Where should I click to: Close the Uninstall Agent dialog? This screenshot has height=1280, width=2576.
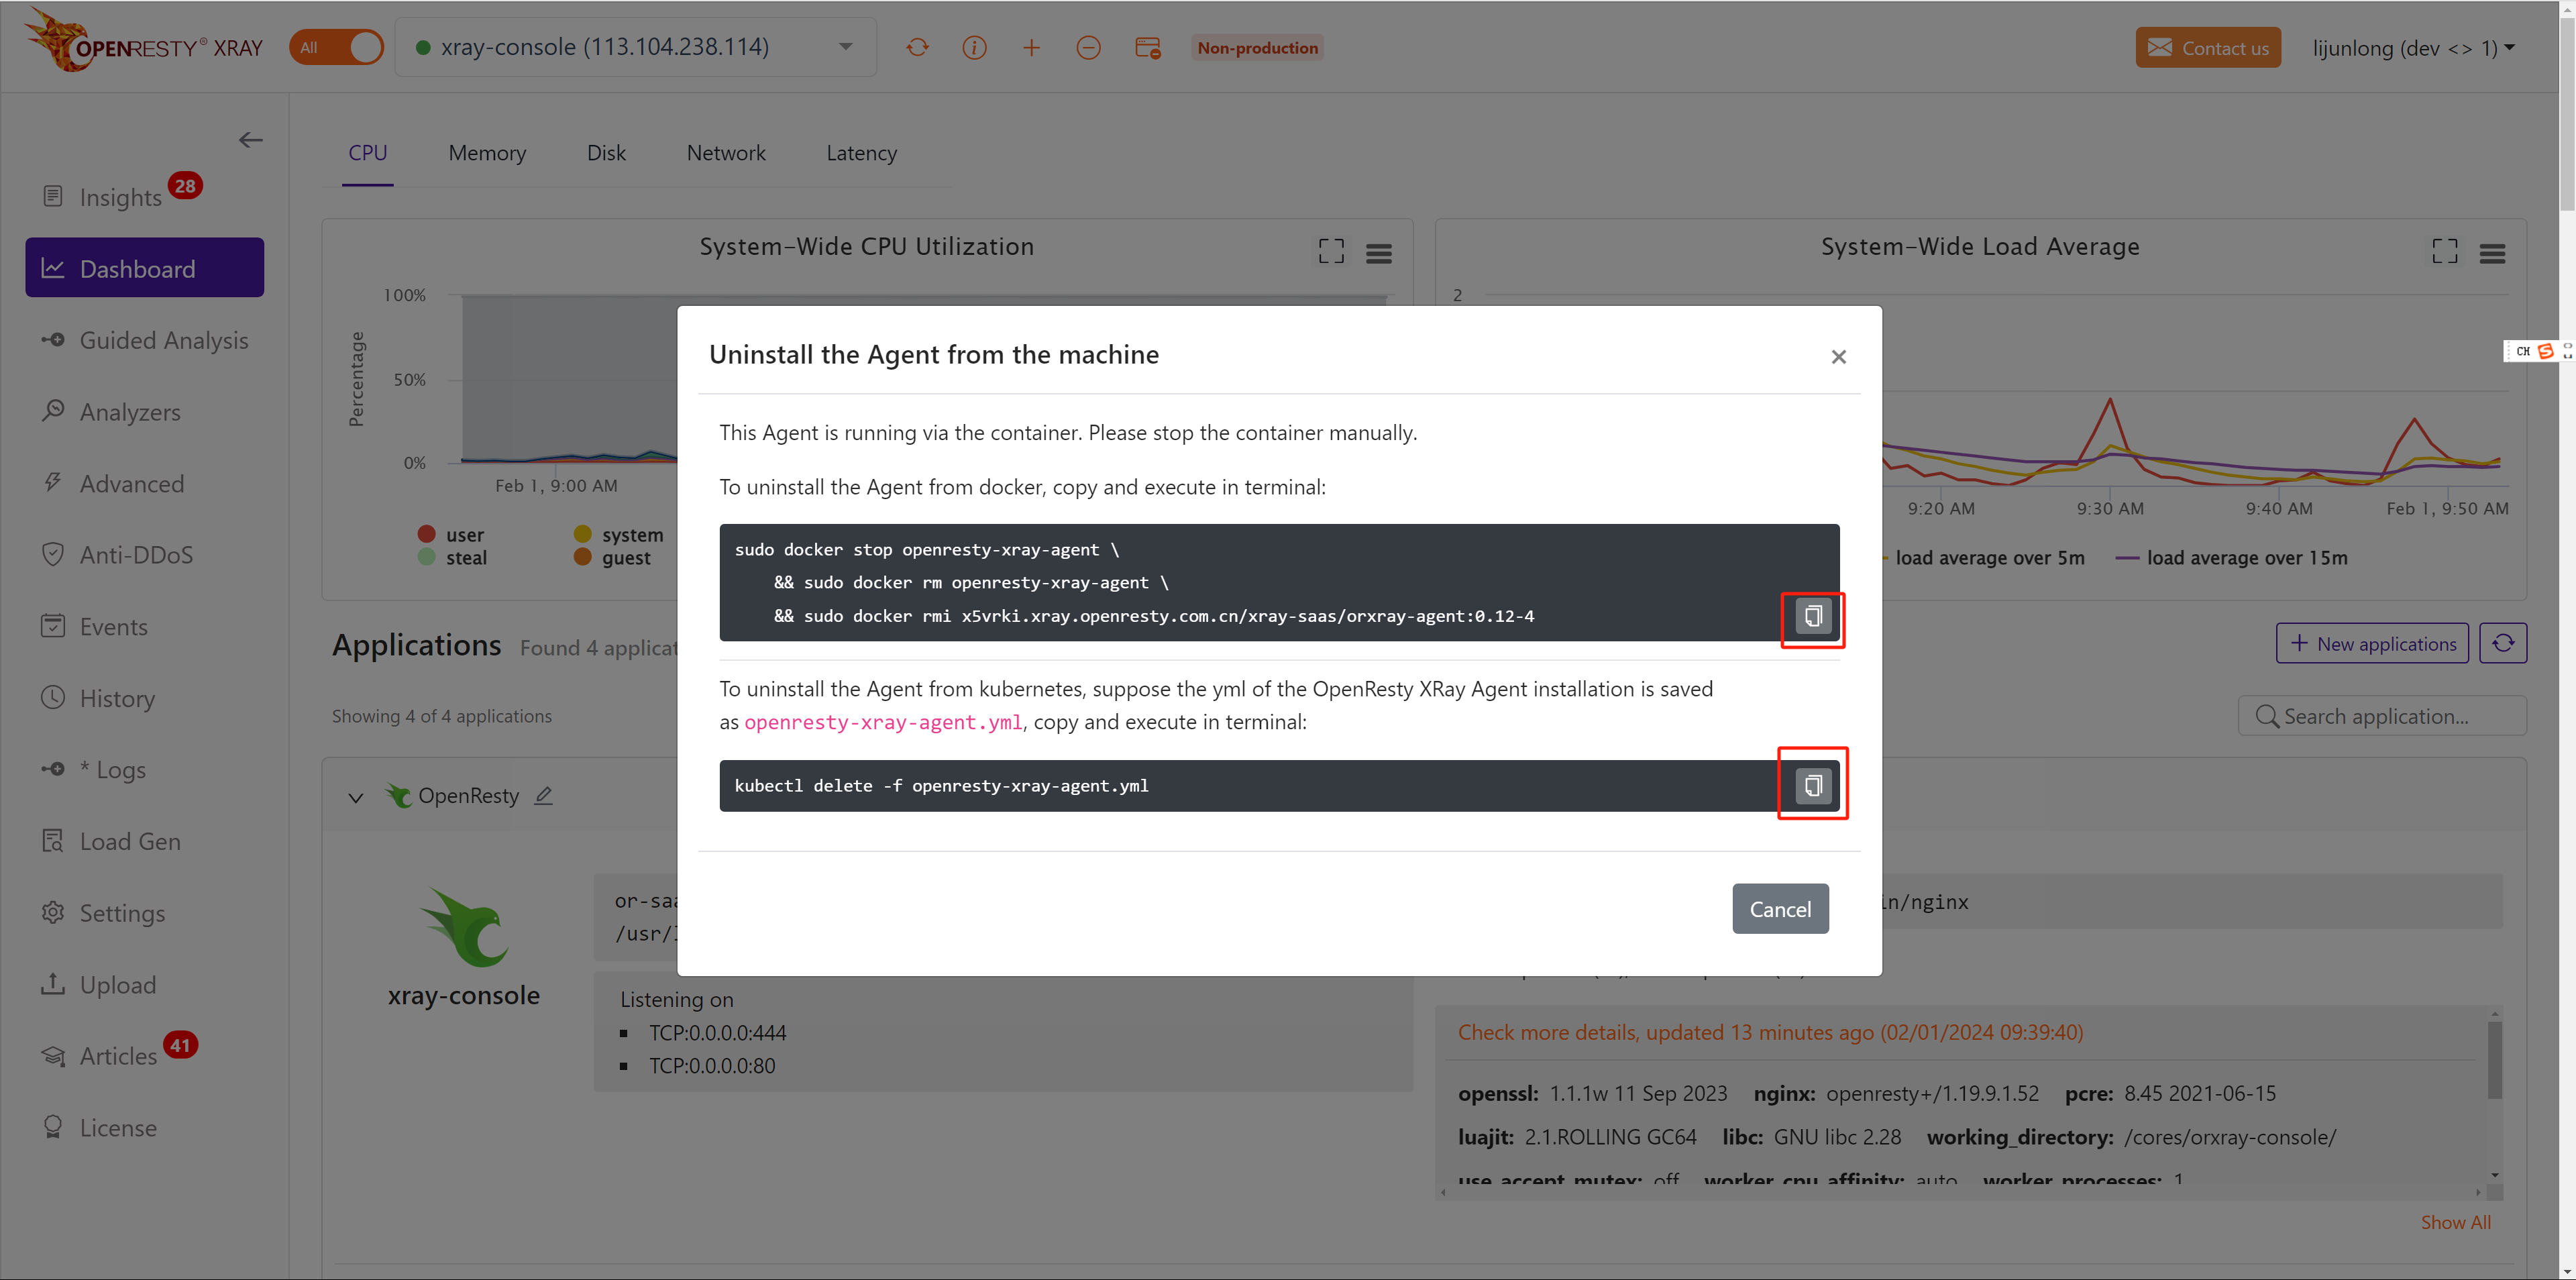pos(1838,357)
